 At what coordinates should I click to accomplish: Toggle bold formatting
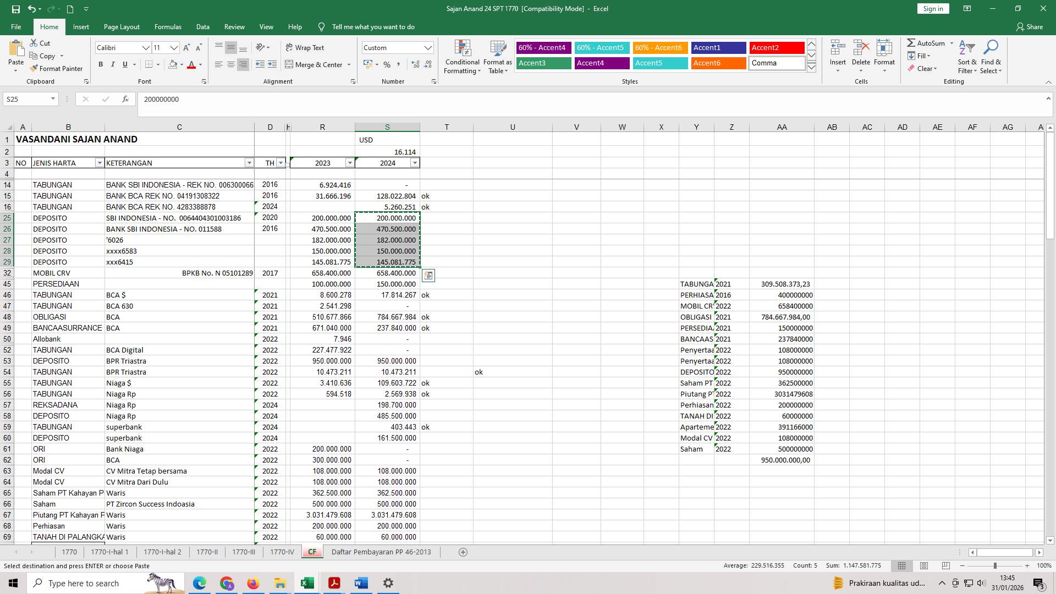(101, 64)
